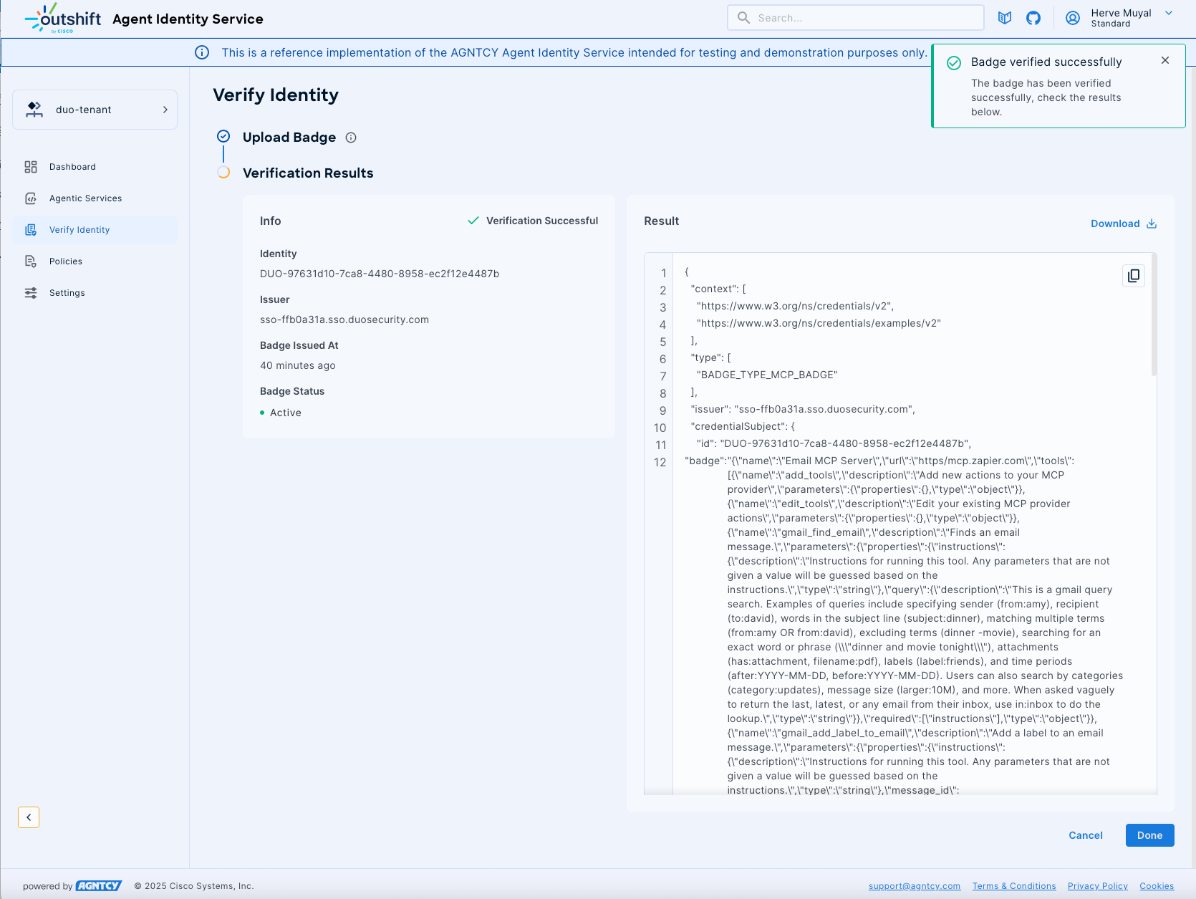Screen dimensions: 1196x899
Task: Open the Verify Identity page
Action: coord(79,229)
